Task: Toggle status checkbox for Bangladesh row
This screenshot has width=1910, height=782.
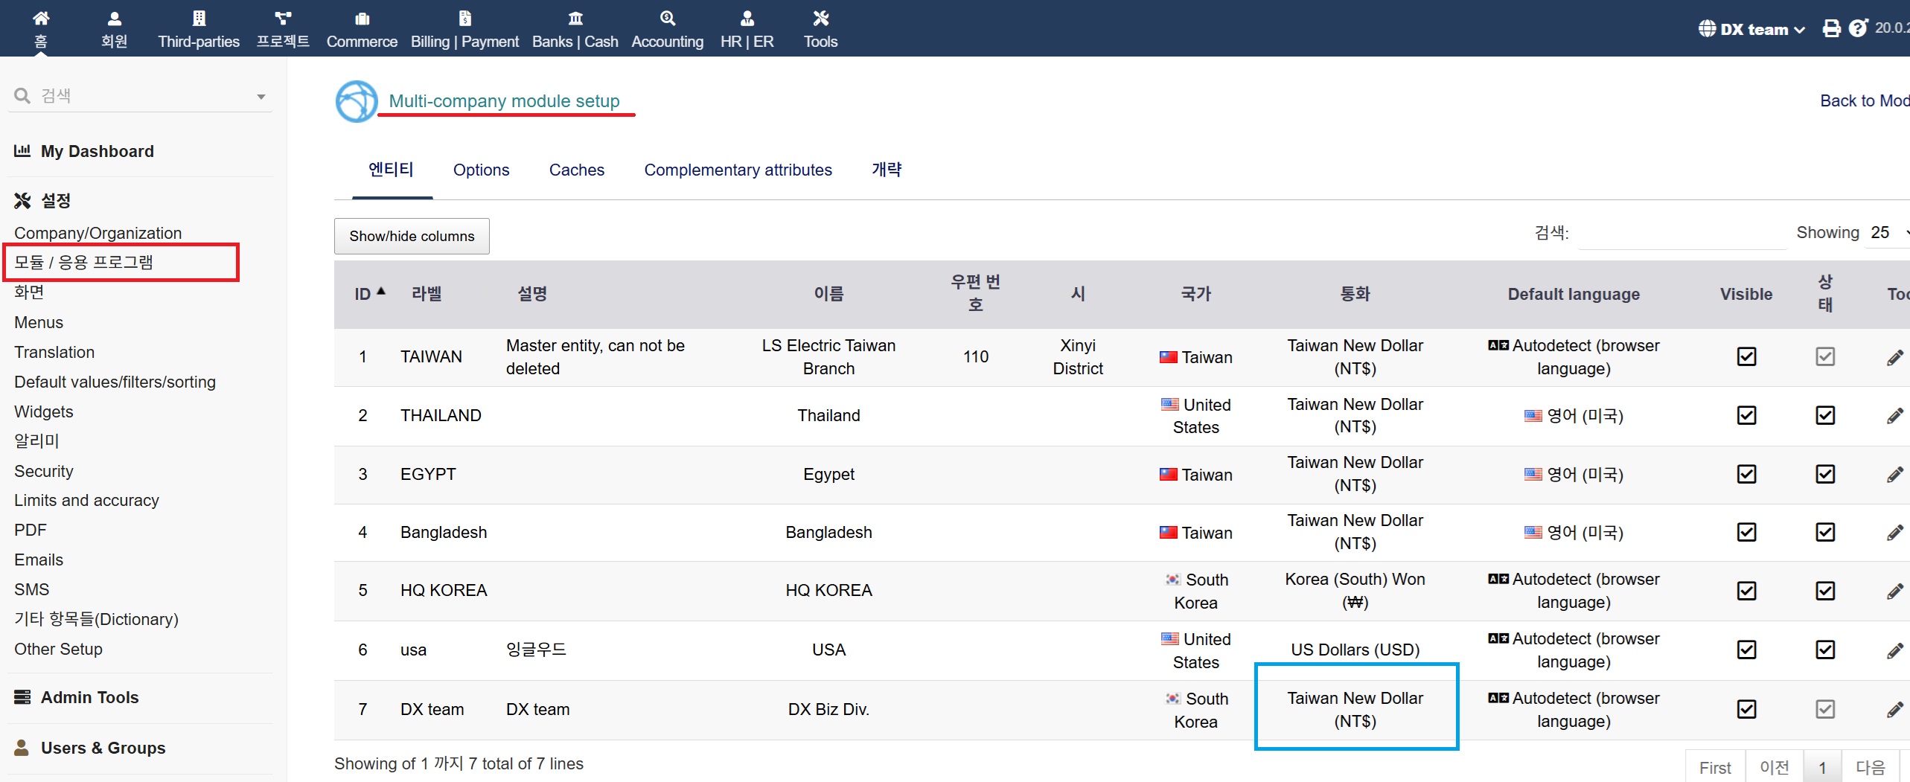Action: tap(1824, 532)
